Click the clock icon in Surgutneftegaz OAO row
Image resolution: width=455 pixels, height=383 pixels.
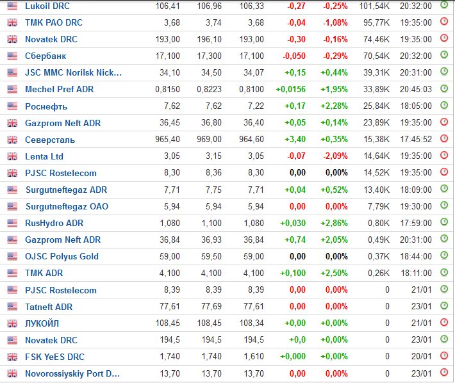coord(444,206)
